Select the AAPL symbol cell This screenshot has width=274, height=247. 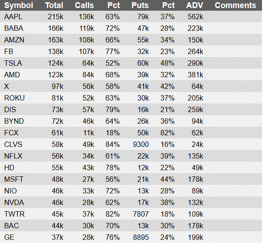tap(13, 17)
